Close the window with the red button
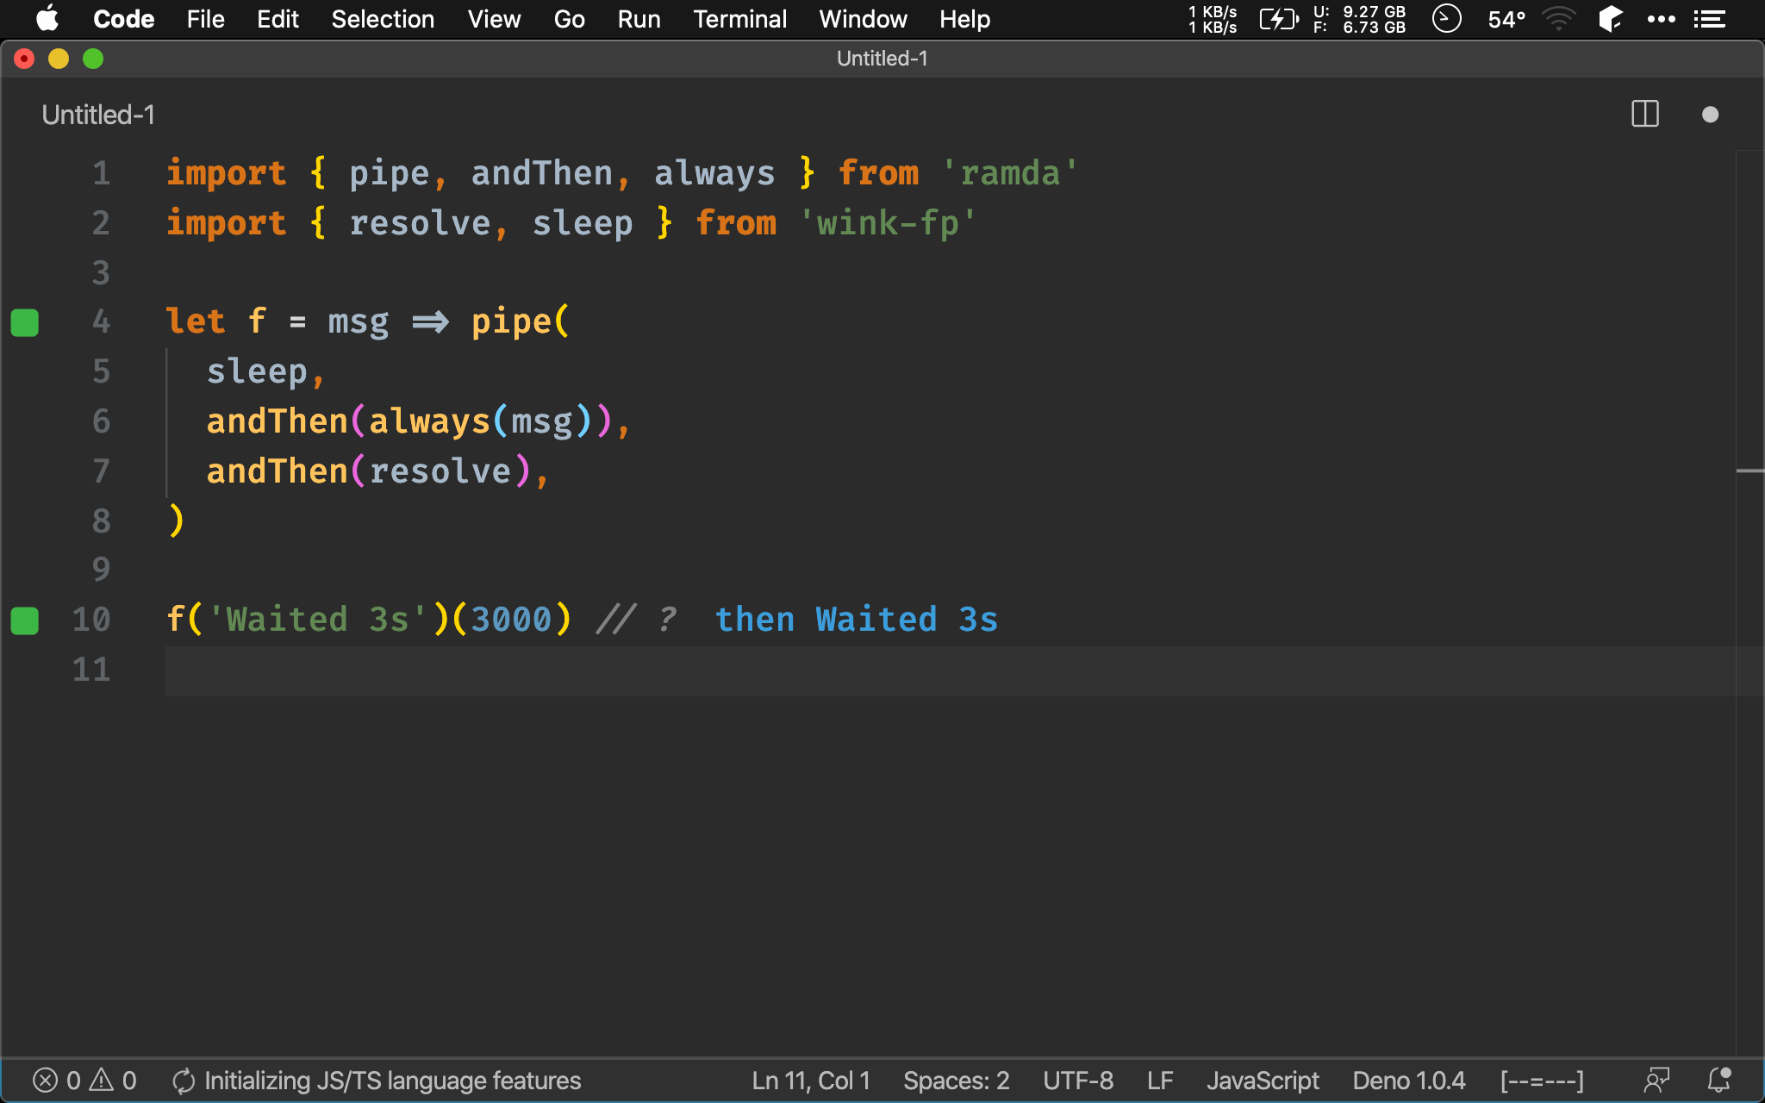The image size is (1765, 1103). [25, 59]
